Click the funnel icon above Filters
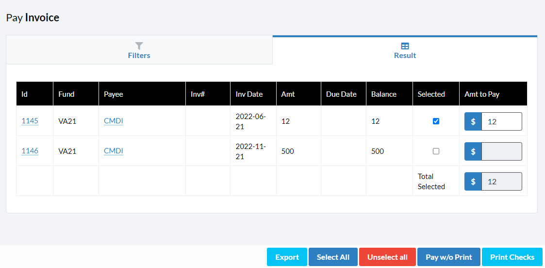The height and width of the screenshot is (268, 545). pyautogui.click(x=139, y=45)
